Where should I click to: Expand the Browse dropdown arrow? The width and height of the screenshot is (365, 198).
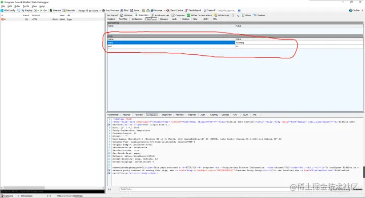[x=165, y=11]
